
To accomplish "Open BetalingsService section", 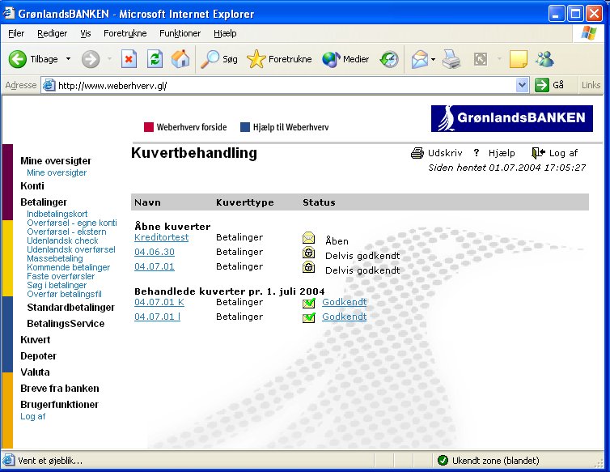I will [66, 324].
